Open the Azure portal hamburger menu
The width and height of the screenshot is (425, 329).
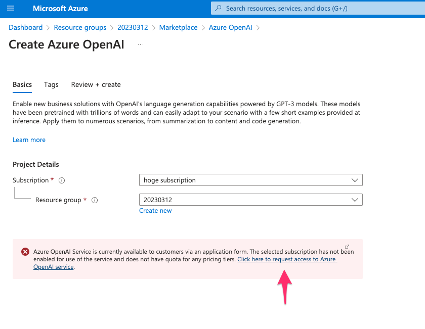click(x=11, y=8)
